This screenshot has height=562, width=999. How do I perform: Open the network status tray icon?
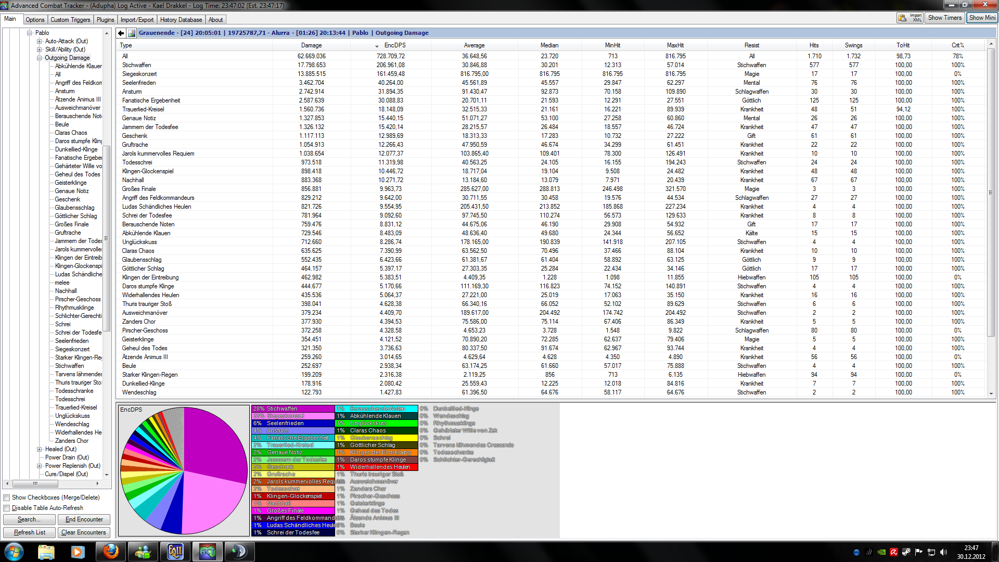click(931, 552)
